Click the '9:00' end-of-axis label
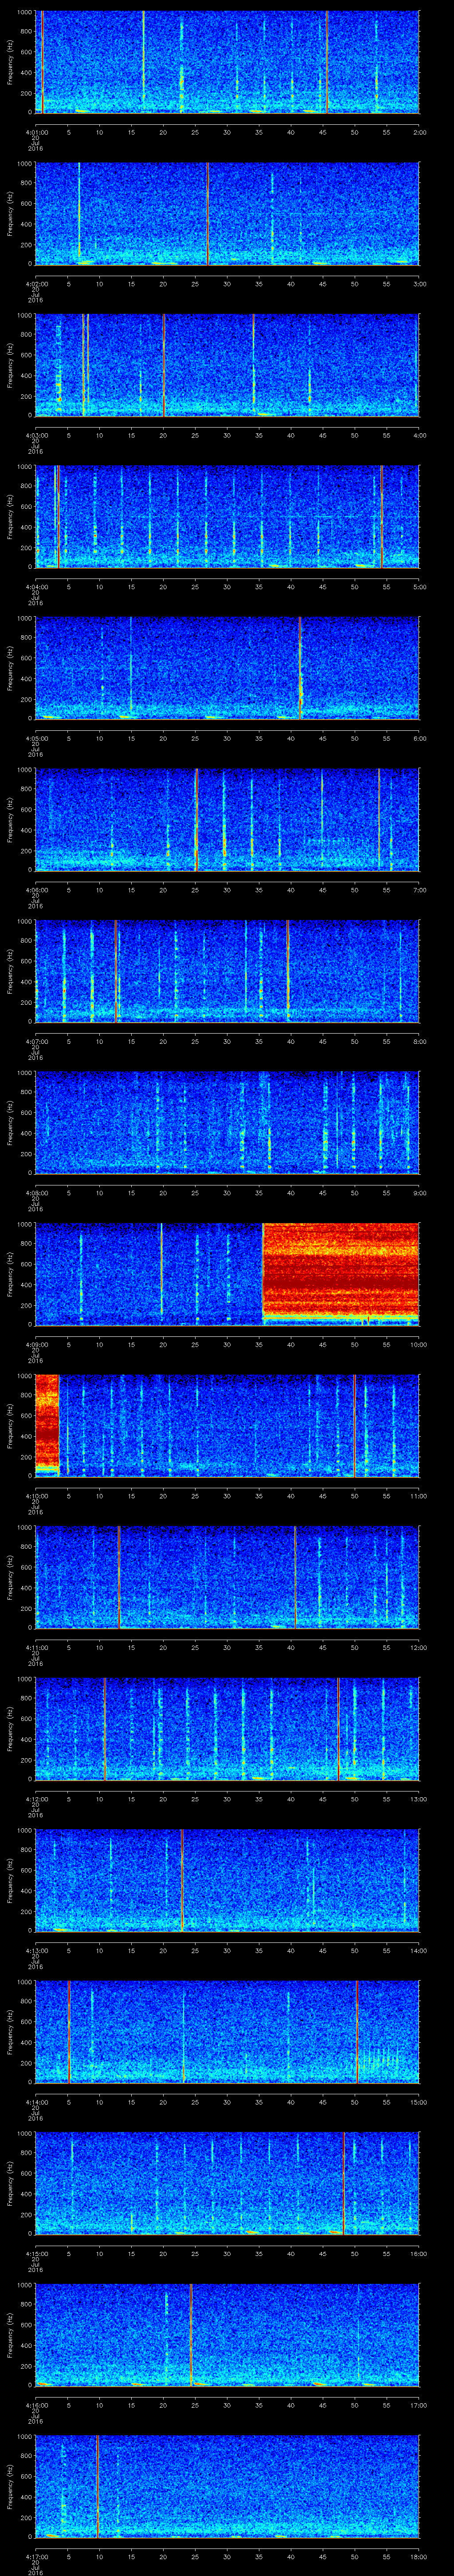454x2576 pixels. 419,1193
